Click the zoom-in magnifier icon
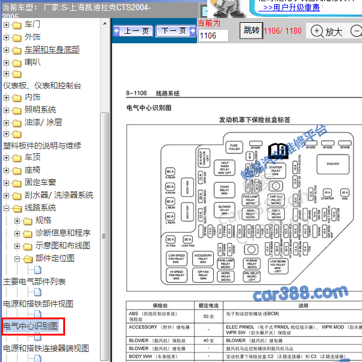362x362 pixels. click(317, 31)
